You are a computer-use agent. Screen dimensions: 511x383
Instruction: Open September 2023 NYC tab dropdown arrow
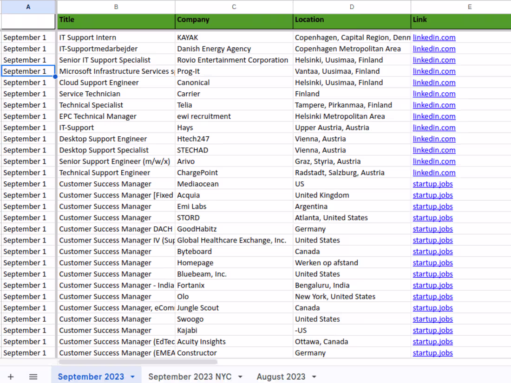[240, 377]
